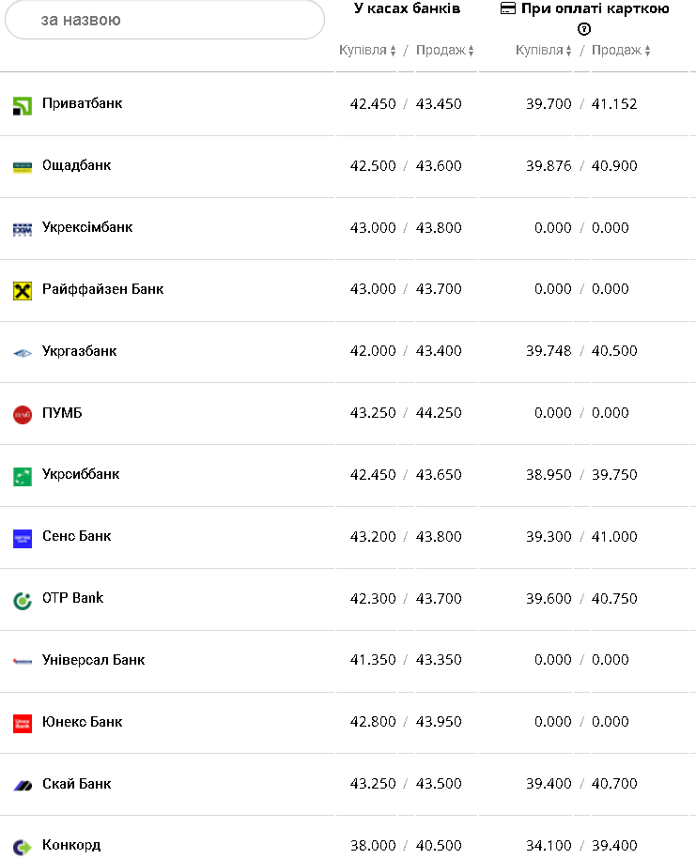The image size is (696, 859).
Task: Click the Privatbank logo icon
Action: click(23, 105)
